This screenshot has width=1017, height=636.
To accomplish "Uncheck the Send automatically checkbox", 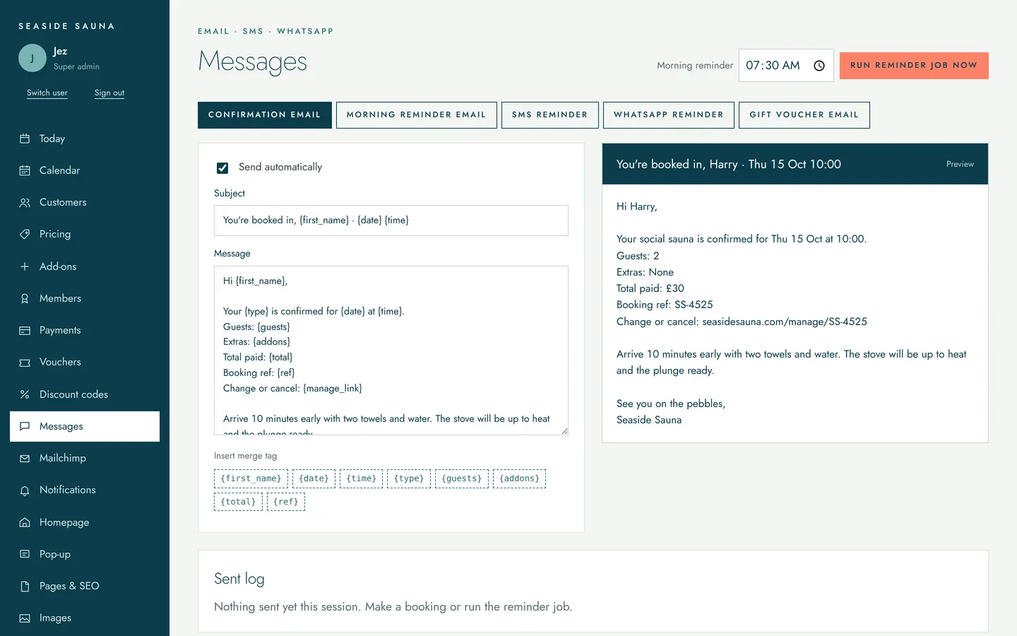I will (222, 167).
